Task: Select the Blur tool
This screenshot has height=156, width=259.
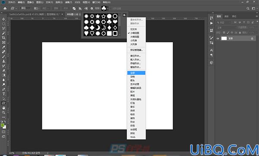Action: 3,80
